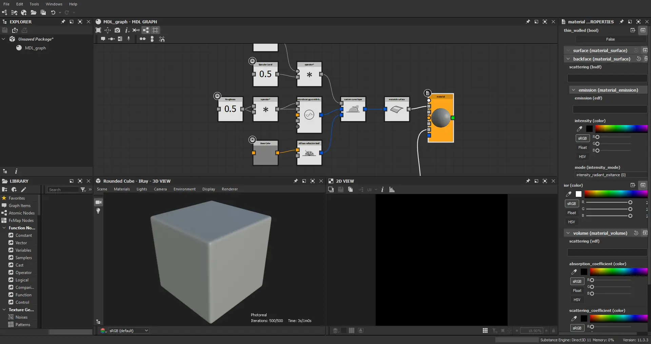Click the histogram icon in 2D View
Viewport: 651px width, 344px height.
tap(392, 190)
